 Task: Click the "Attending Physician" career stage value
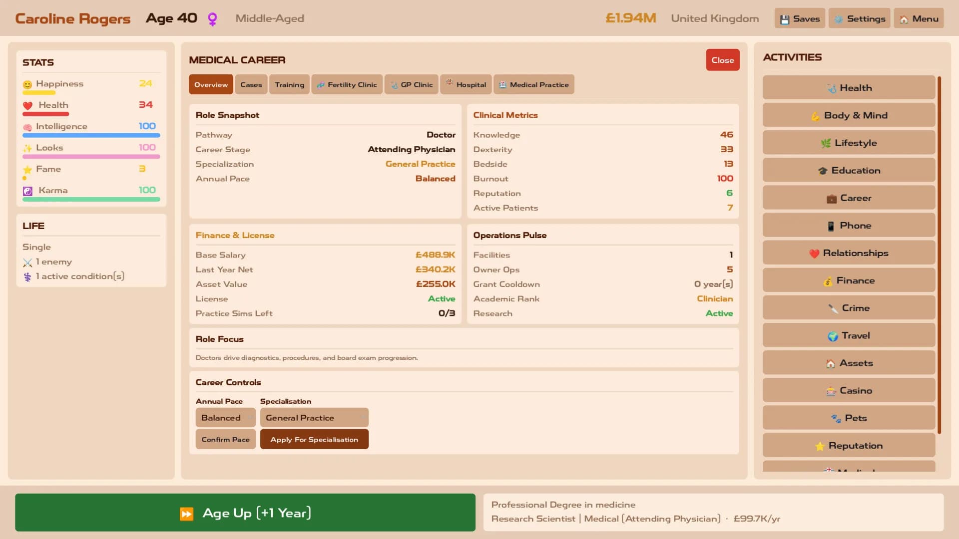pos(411,149)
